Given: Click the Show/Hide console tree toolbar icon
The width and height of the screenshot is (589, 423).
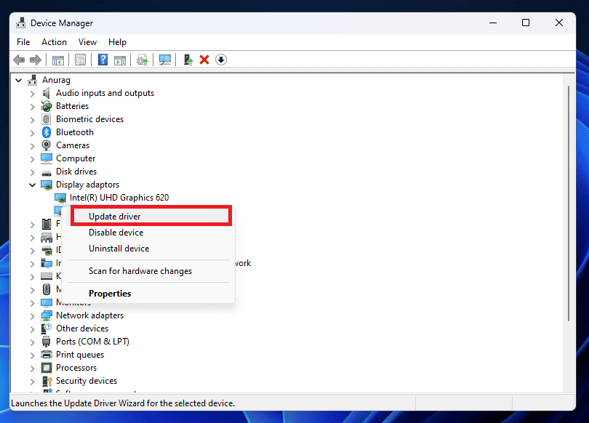Looking at the screenshot, I should pyautogui.click(x=57, y=60).
